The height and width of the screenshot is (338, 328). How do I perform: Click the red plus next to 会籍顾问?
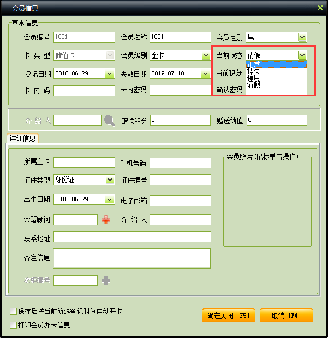[x=106, y=220]
